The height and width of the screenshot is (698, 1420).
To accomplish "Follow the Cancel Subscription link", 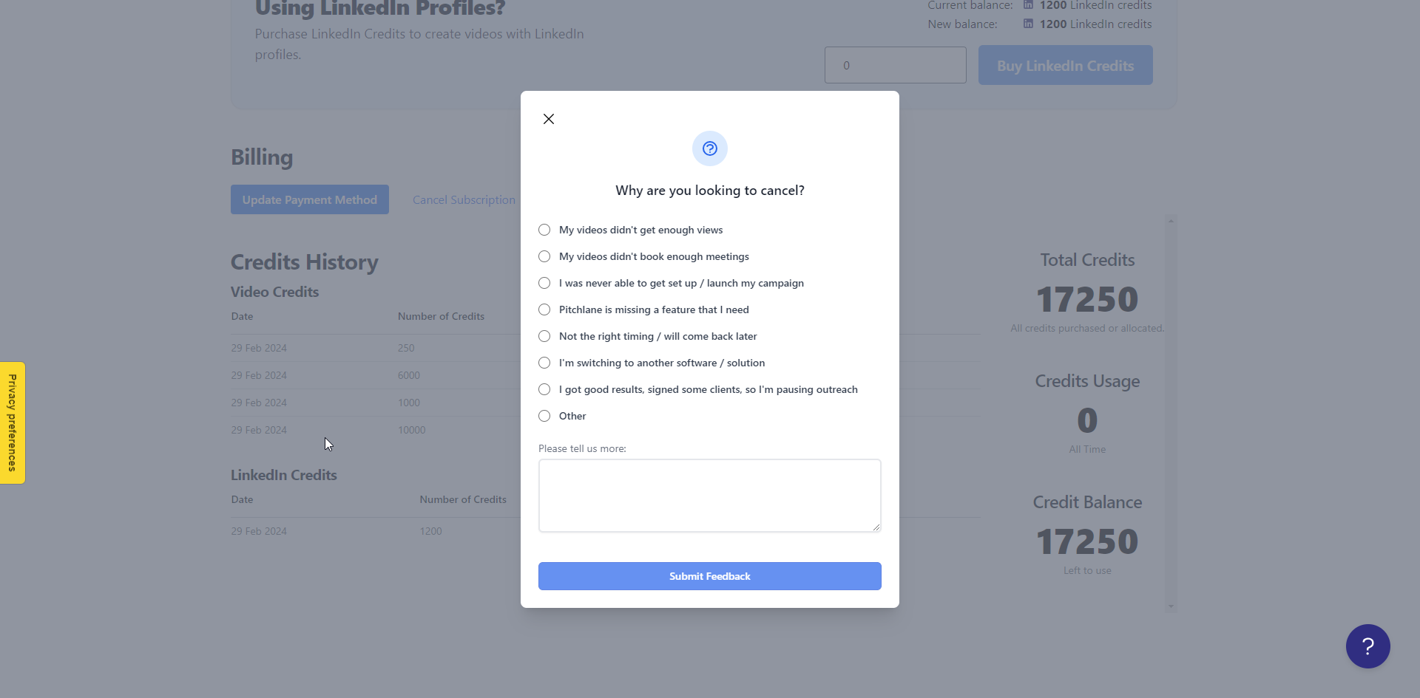I will pyautogui.click(x=464, y=200).
